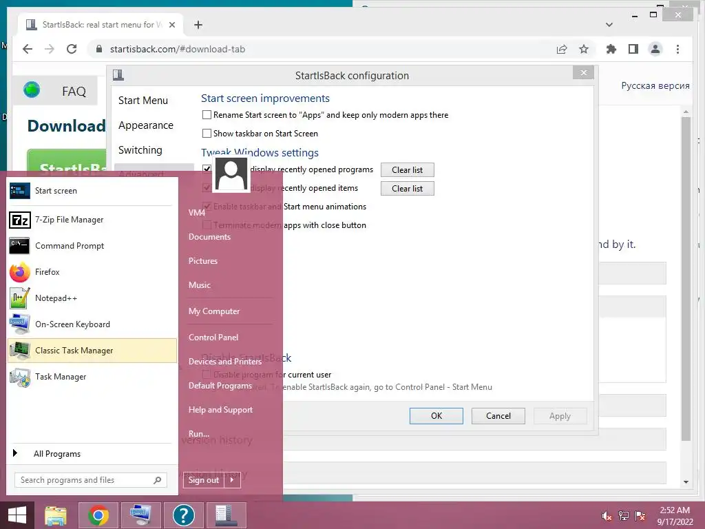Image resolution: width=705 pixels, height=529 pixels.
Task: Click the Chrome reload button
Action: [72, 49]
